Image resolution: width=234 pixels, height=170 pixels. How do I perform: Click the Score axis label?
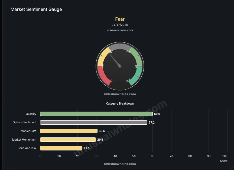tap(224, 161)
